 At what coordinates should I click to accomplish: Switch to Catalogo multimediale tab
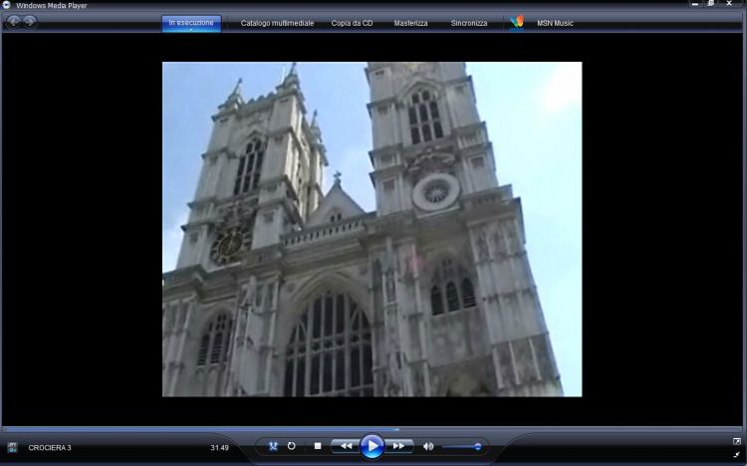click(276, 23)
